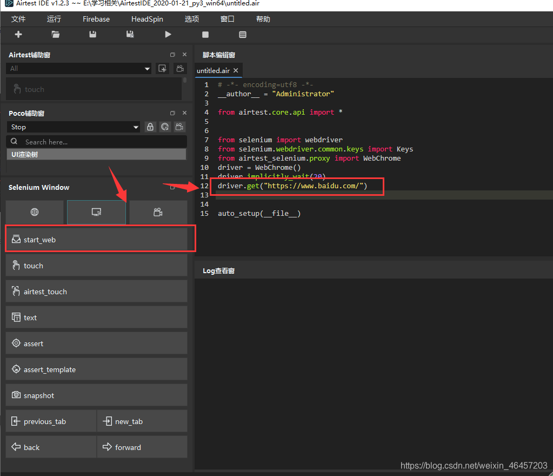Switch to the untitled.air tab
Viewport: 553px width, 476px height.
click(213, 70)
